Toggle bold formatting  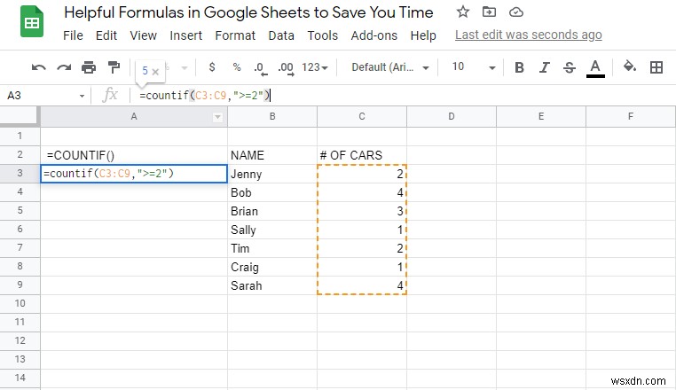(520, 67)
